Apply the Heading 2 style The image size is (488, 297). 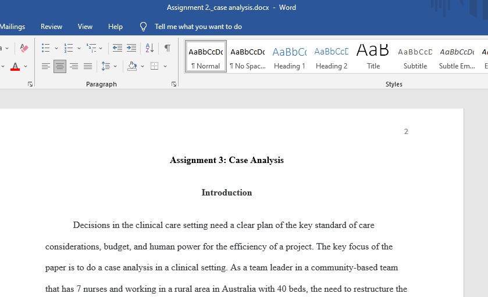click(332, 56)
